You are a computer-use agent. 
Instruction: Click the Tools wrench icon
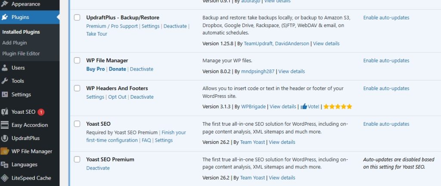tap(5, 81)
